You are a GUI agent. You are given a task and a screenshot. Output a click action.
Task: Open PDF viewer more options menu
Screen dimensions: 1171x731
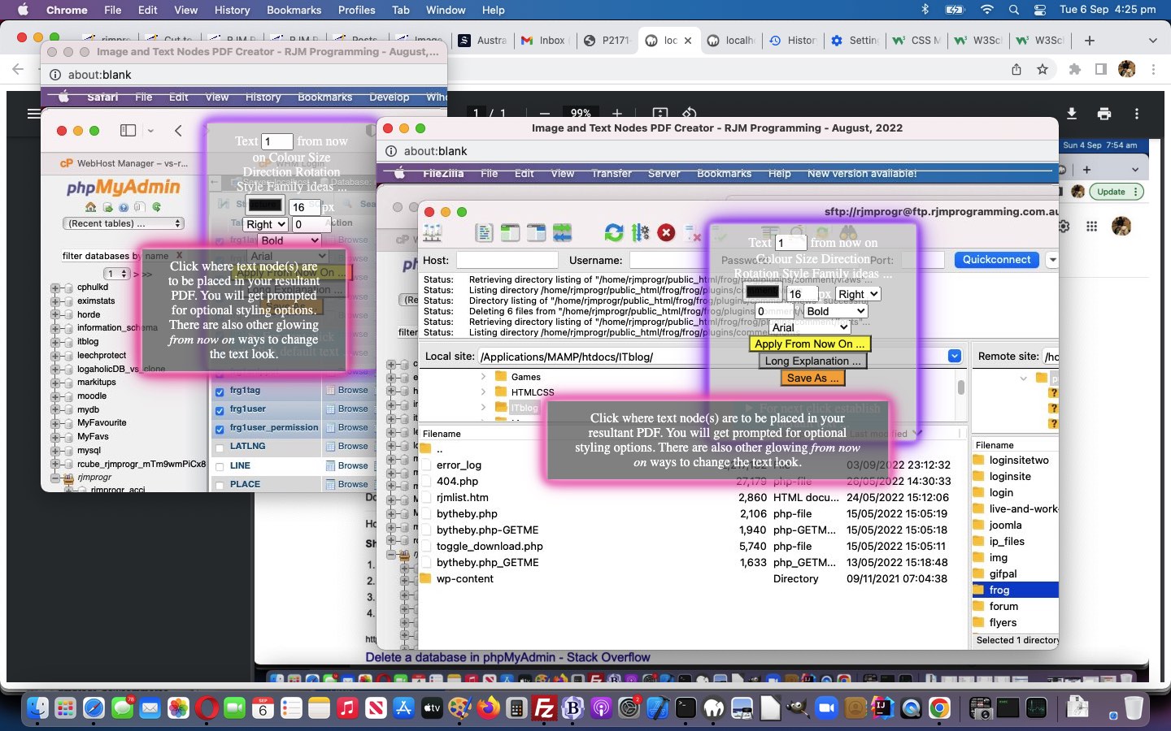pyautogui.click(x=1137, y=114)
